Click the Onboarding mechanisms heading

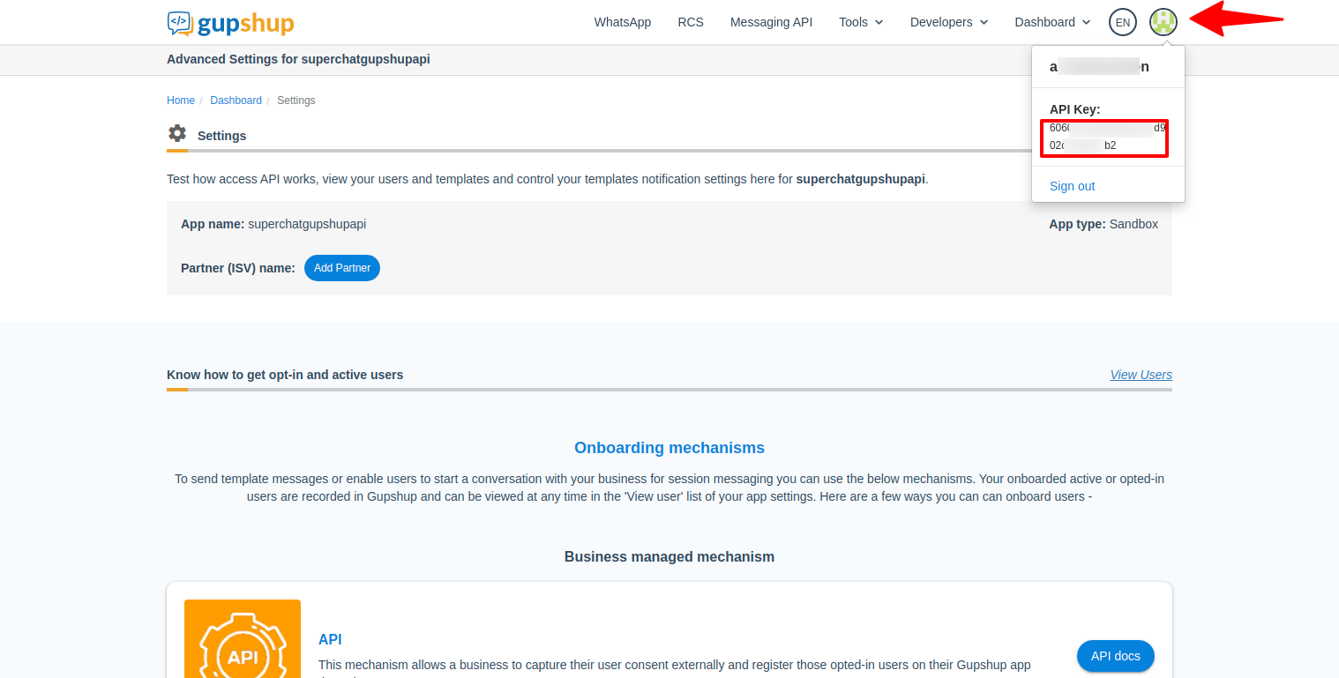pyautogui.click(x=669, y=448)
